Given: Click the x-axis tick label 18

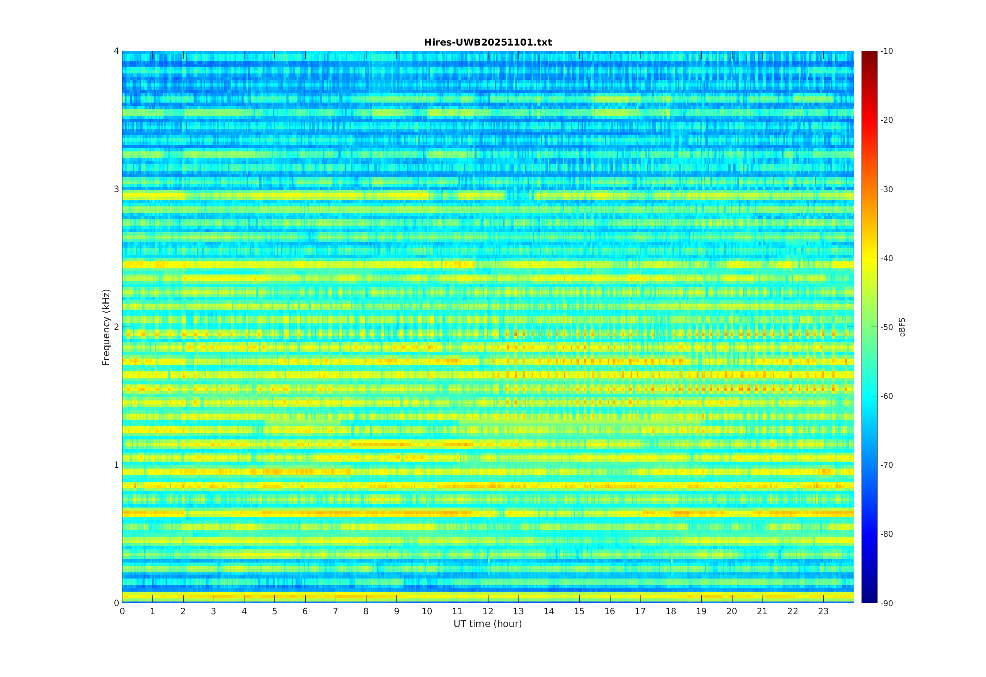Looking at the screenshot, I should [x=670, y=611].
